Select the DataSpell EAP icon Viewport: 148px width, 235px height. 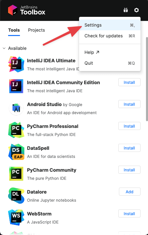(16, 152)
